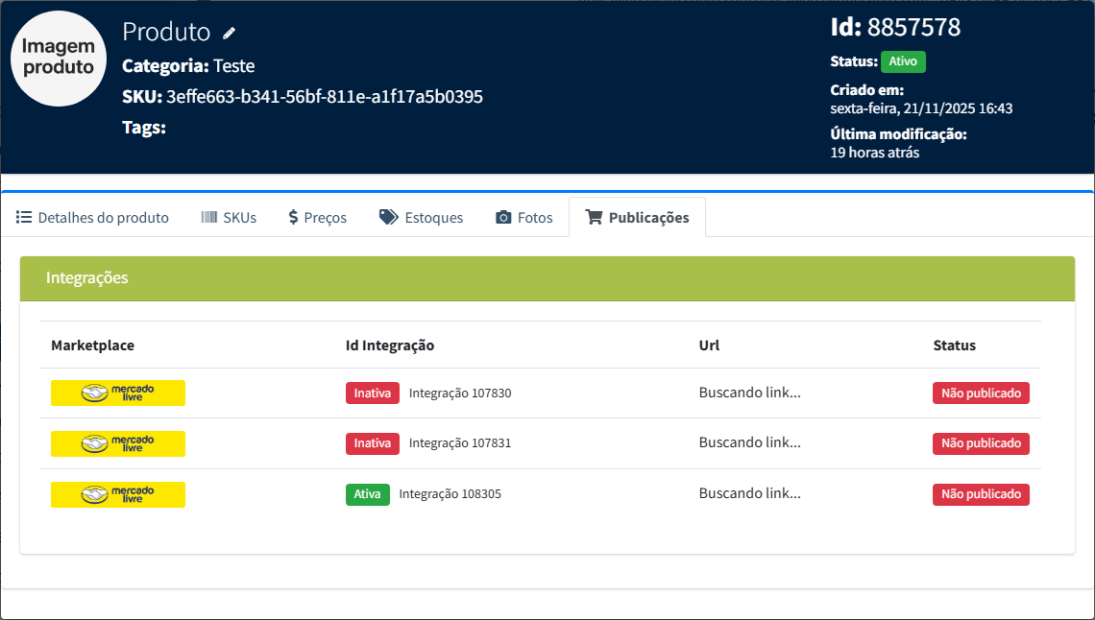This screenshot has height=620, width=1095.
Task: Select the Publicações tab
Action: pos(637,218)
